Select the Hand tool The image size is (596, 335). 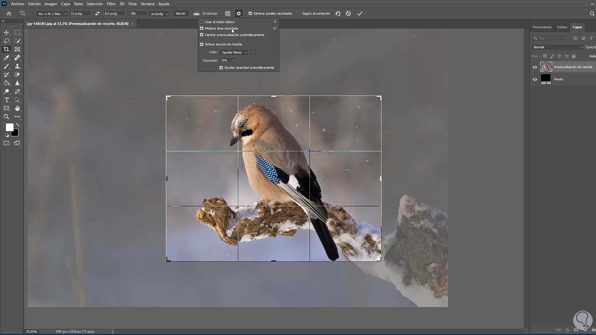(x=17, y=108)
